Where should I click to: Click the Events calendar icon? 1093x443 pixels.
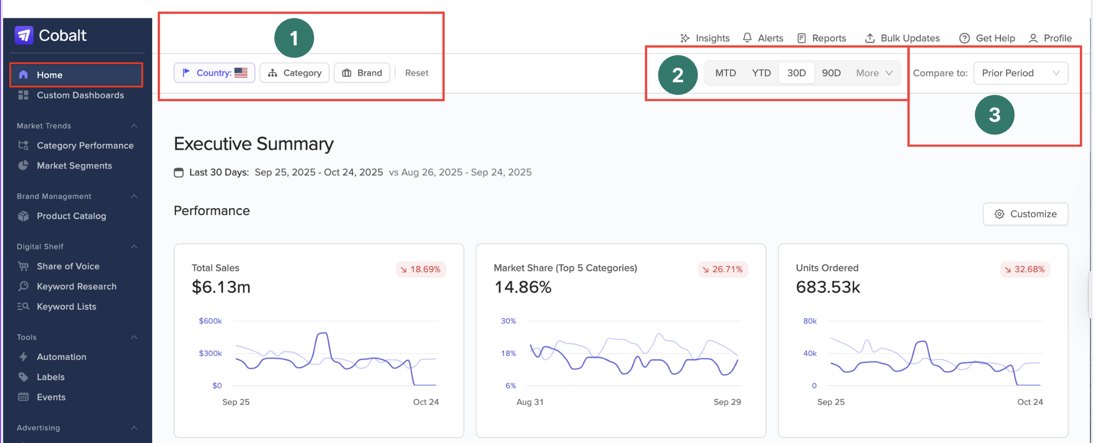tap(23, 397)
